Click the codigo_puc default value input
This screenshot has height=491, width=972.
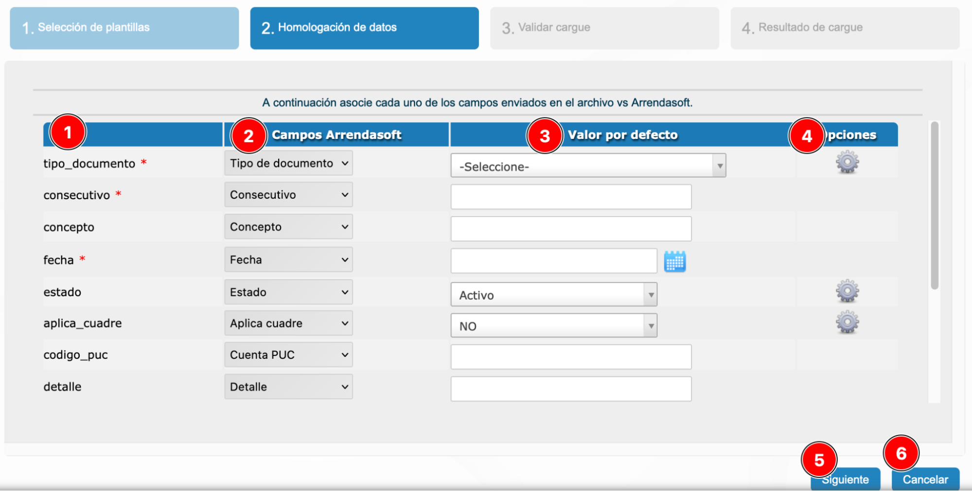[x=570, y=356]
